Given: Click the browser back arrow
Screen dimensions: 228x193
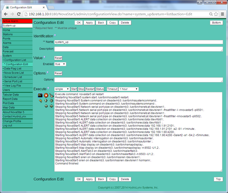Looking at the screenshot, I should pyautogui.click(x=6, y=14).
